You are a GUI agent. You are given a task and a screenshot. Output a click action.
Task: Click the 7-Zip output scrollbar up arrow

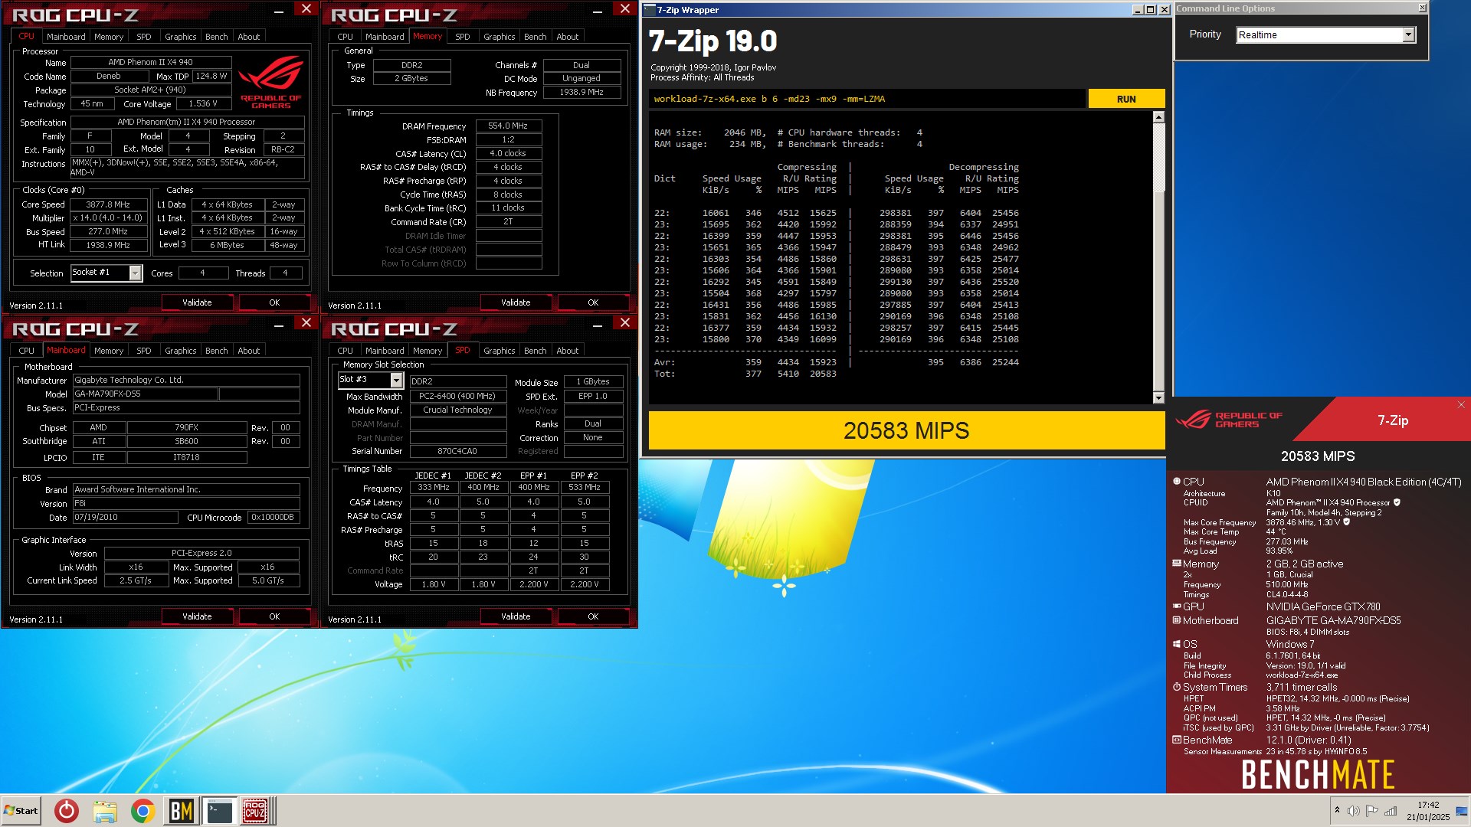(x=1158, y=117)
